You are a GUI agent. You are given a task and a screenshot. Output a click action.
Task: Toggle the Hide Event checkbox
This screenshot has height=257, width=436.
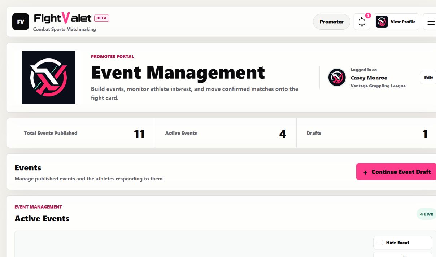click(x=380, y=243)
